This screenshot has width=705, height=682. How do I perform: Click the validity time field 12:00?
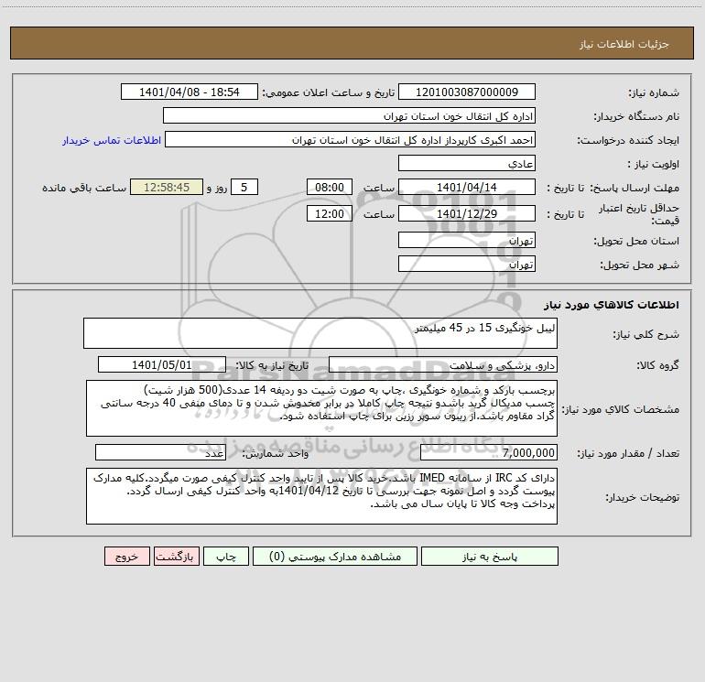(329, 213)
